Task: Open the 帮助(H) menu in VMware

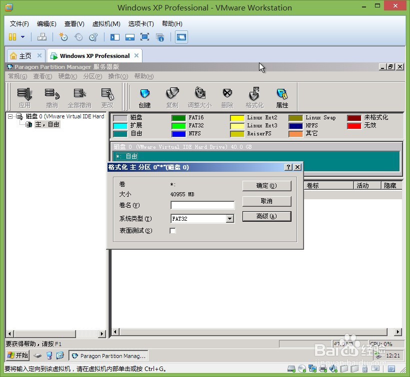Action: (x=172, y=24)
